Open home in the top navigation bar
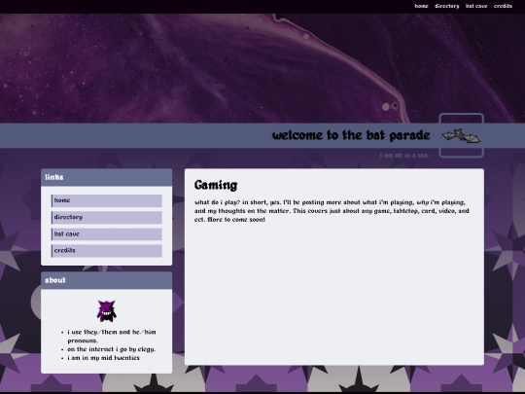Viewport: 525px width, 394px height. [x=421, y=6]
